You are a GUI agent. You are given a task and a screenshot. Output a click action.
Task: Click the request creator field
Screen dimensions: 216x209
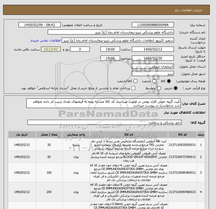[x=118, y=40]
